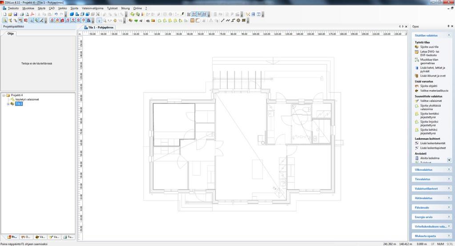The height and width of the screenshot is (246, 455).
Task: Click the Lisää ikkunat ja ovet link
Action: point(433,76)
